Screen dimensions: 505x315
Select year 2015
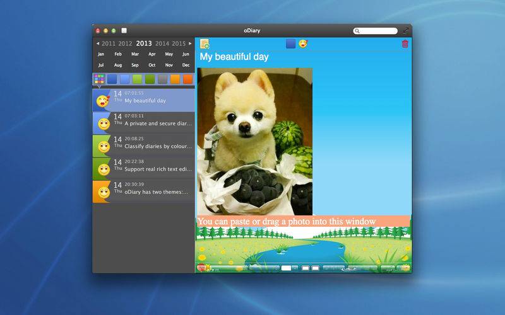[x=179, y=43]
